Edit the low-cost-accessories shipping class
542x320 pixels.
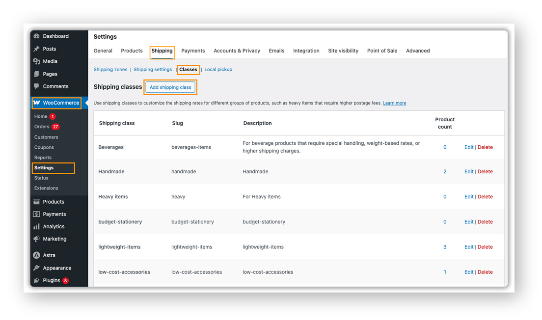[469, 272]
